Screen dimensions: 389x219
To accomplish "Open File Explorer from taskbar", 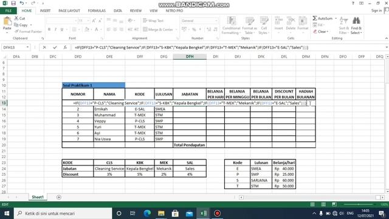I will click(161, 214).
